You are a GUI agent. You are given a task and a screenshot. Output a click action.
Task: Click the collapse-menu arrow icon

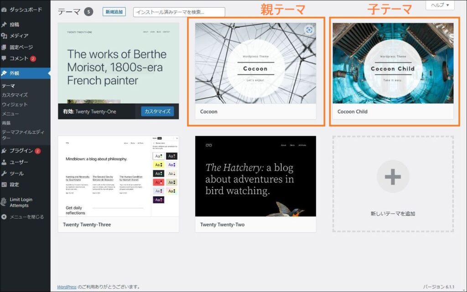[x=4, y=217]
